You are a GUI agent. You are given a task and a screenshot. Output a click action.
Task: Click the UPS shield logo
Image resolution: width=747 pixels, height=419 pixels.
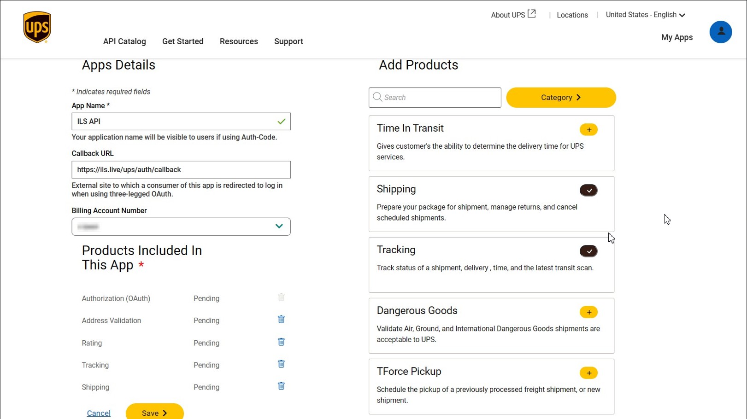tap(36, 26)
